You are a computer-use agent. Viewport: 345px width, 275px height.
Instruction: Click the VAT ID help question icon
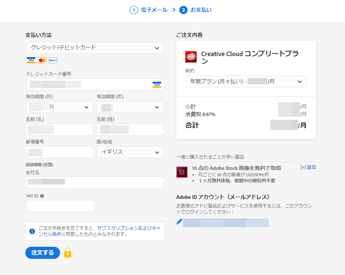point(42,196)
